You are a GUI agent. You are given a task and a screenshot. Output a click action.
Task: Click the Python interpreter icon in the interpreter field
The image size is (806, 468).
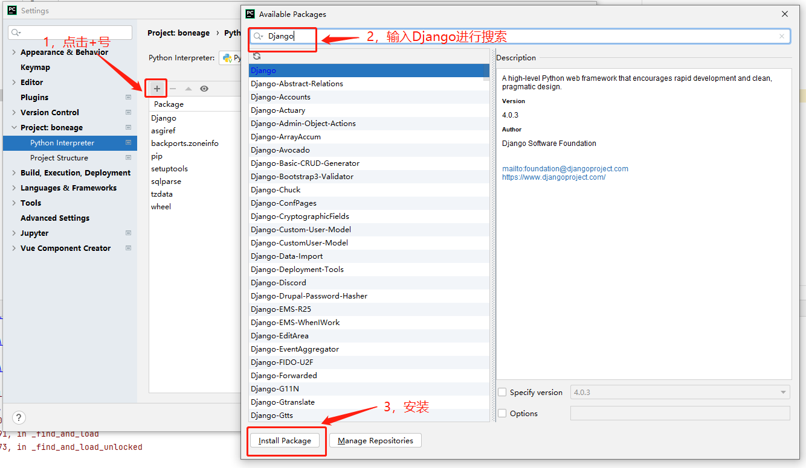coord(227,58)
